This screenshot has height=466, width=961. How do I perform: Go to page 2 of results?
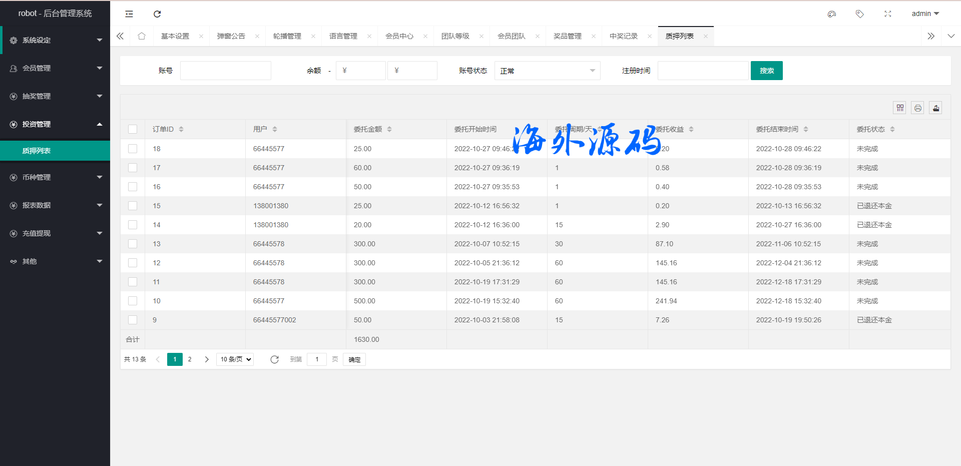click(x=190, y=359)
